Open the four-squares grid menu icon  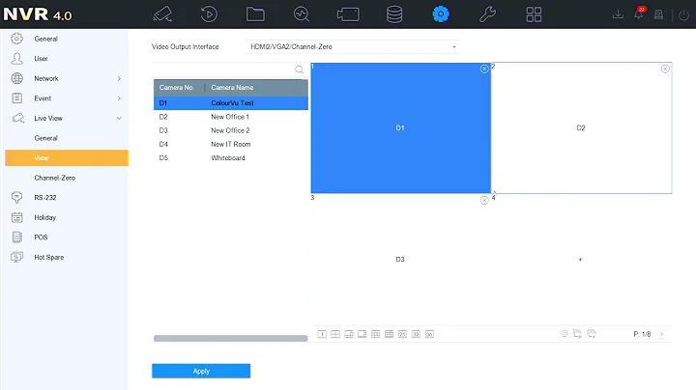(534, 14)
